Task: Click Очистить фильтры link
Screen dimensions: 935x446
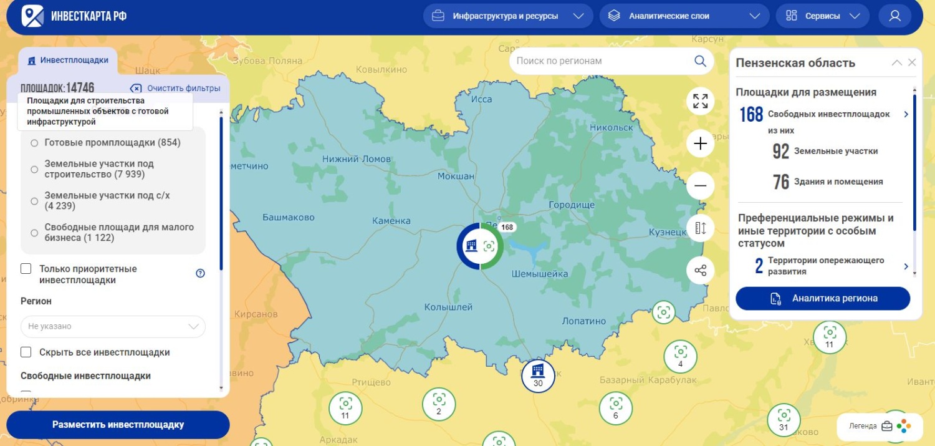Action: [x=184, y=89]
